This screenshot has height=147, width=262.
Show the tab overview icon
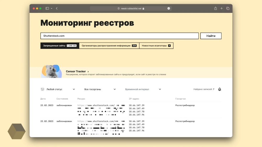[x=228, y=8]
